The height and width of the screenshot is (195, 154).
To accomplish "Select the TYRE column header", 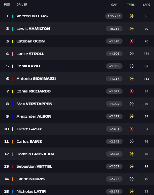I will (x=131, y=5).
